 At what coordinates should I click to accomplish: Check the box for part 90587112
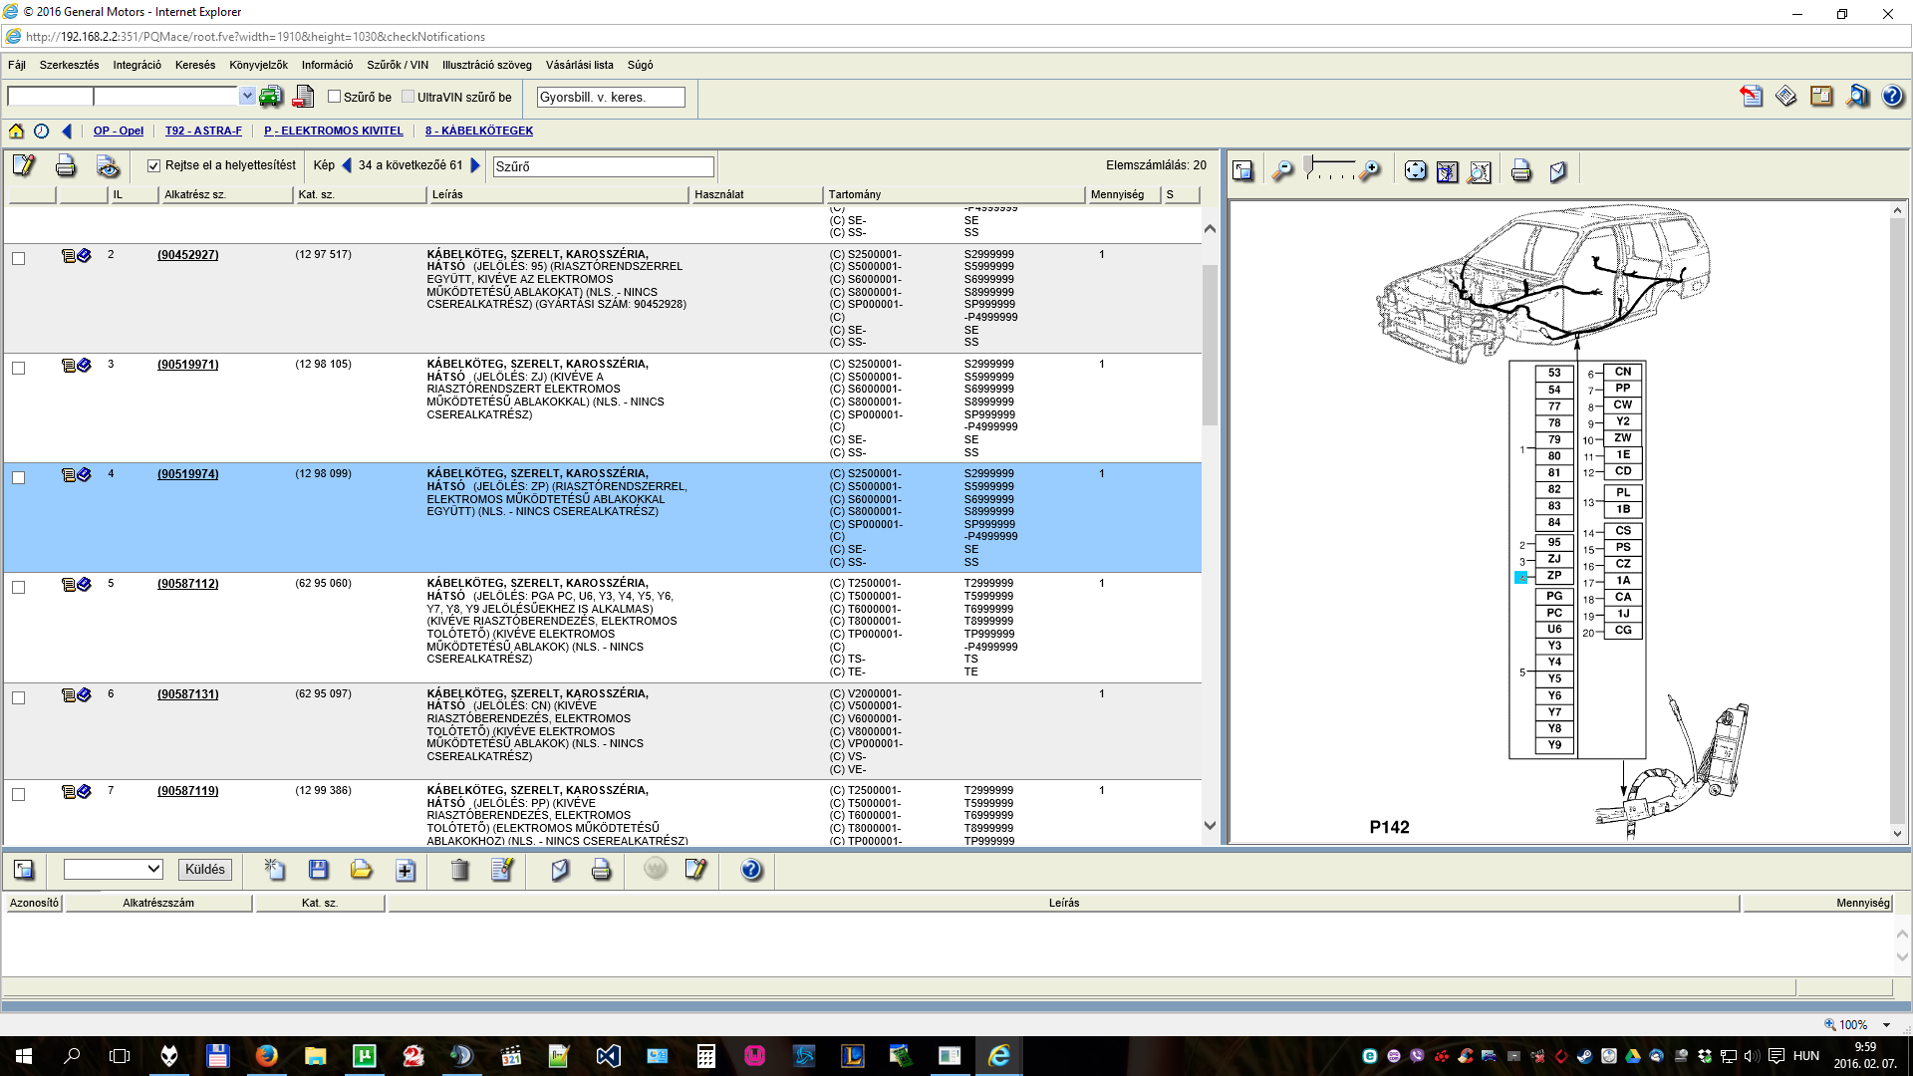pos(18,587)
